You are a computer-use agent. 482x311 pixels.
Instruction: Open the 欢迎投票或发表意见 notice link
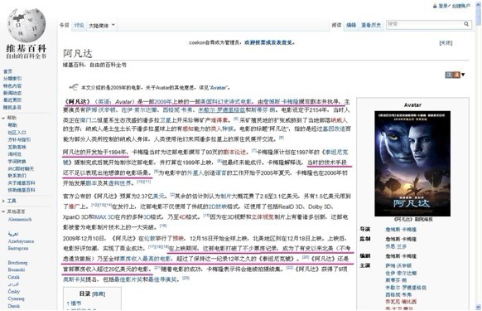(x=268, y=42)
